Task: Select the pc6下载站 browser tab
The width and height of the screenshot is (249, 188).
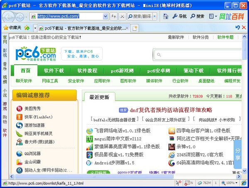Action: point(83,28)
